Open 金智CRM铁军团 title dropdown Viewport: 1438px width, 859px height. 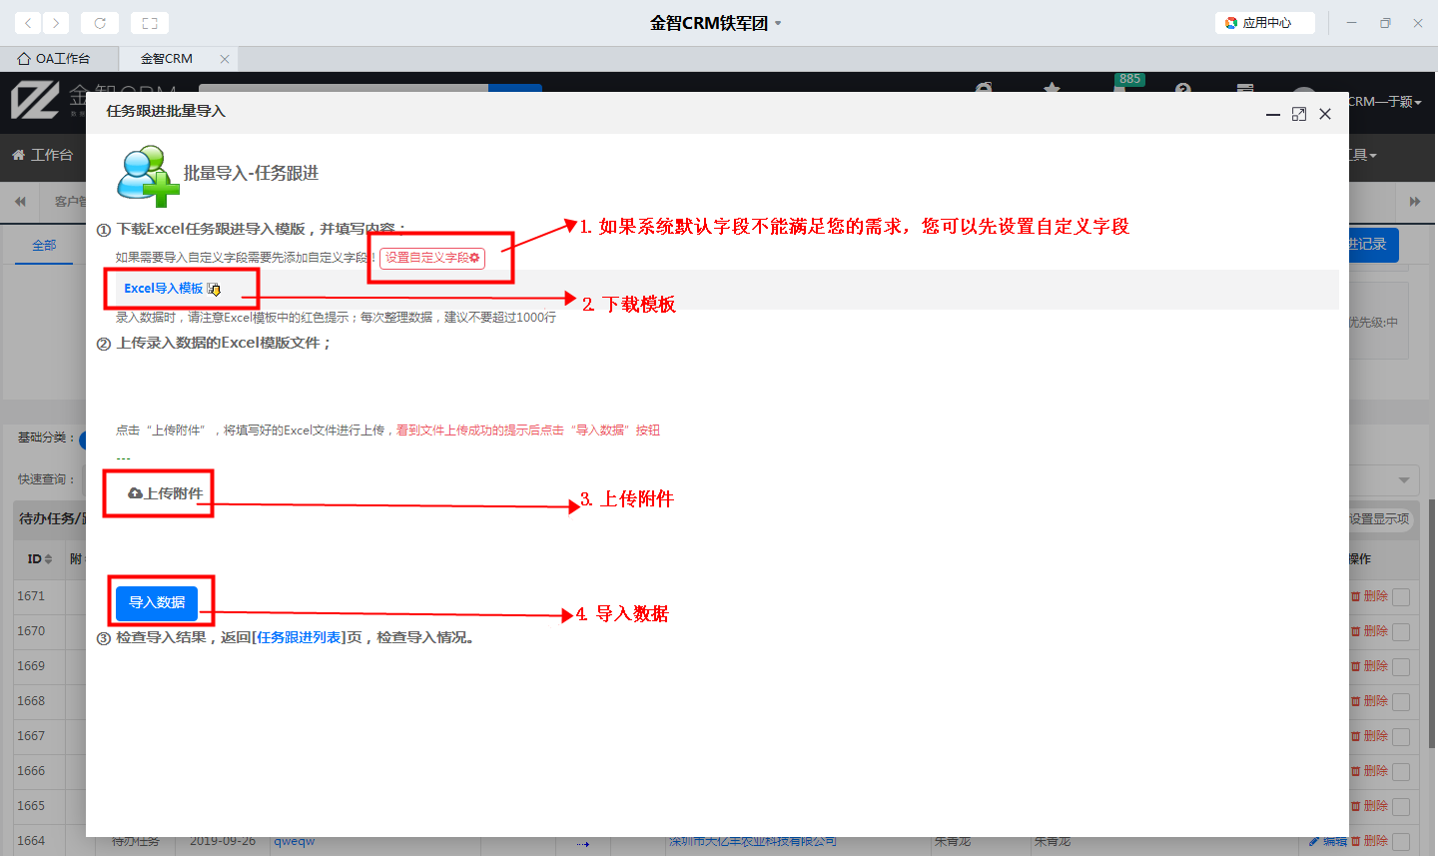715,23
